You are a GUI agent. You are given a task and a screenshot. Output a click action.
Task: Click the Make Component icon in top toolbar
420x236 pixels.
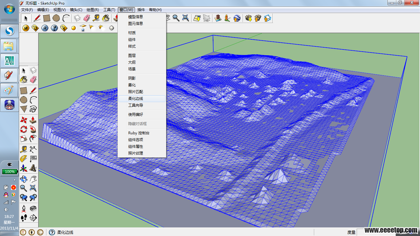click(77, 18)
